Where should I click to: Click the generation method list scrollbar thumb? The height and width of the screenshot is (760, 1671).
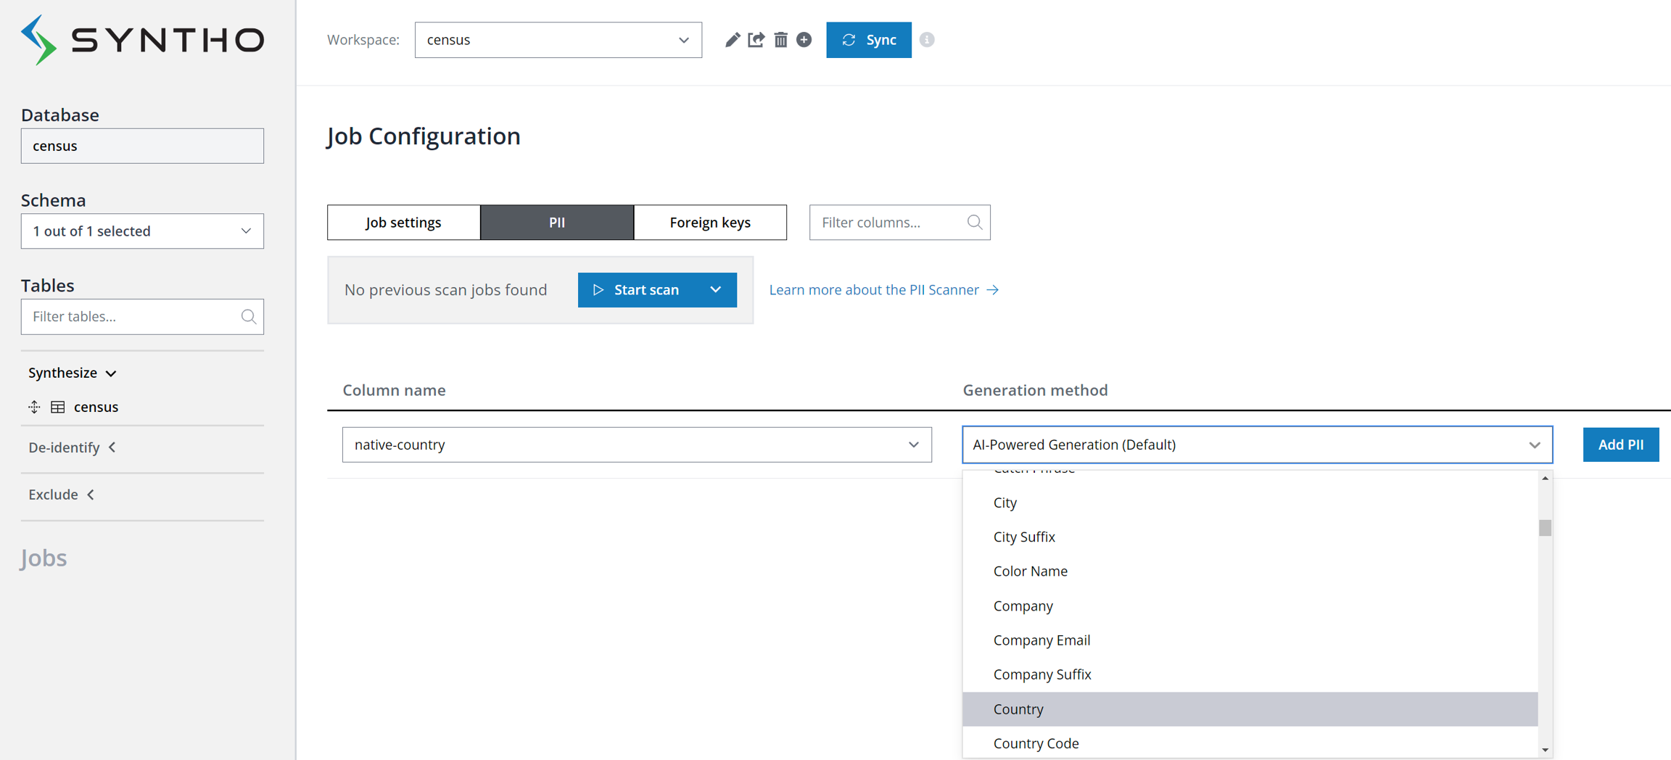tap(1545, 528)
